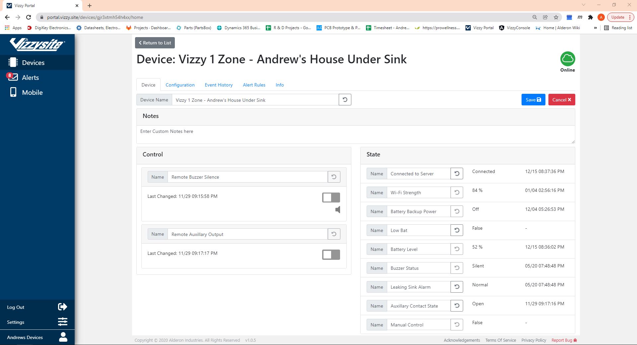This screenshot has width=637, height=345.
Task: Switch to the Device tab
Action: [148, 85]
